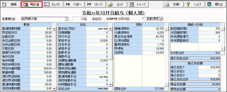Viewport: 227px width, 92px height.
Task: Select the 家族手当 amount field
Action: coord(97,41)
